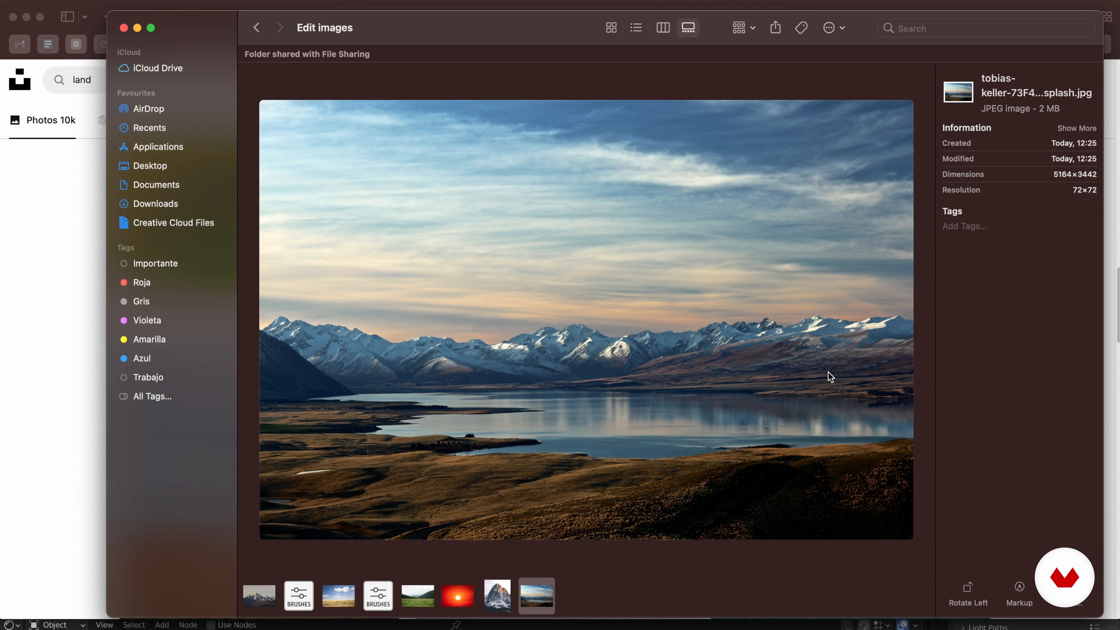Switch Finder to list view
Screen dimensions: 1120x630
636,28
